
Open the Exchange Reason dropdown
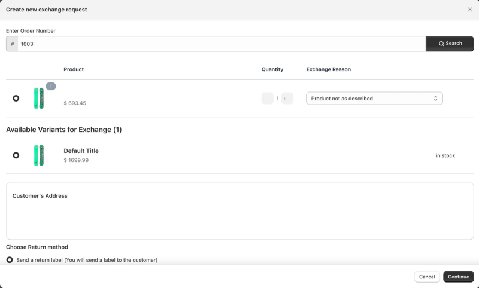(374, 99)
